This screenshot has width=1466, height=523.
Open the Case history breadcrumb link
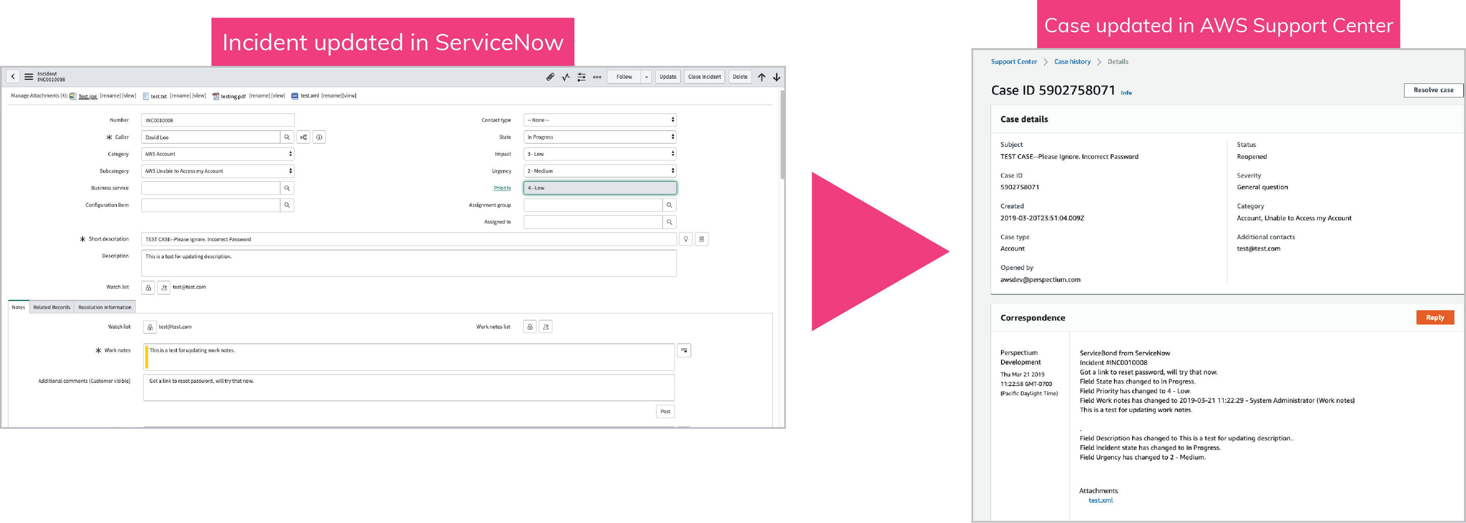coord(1072,61)
